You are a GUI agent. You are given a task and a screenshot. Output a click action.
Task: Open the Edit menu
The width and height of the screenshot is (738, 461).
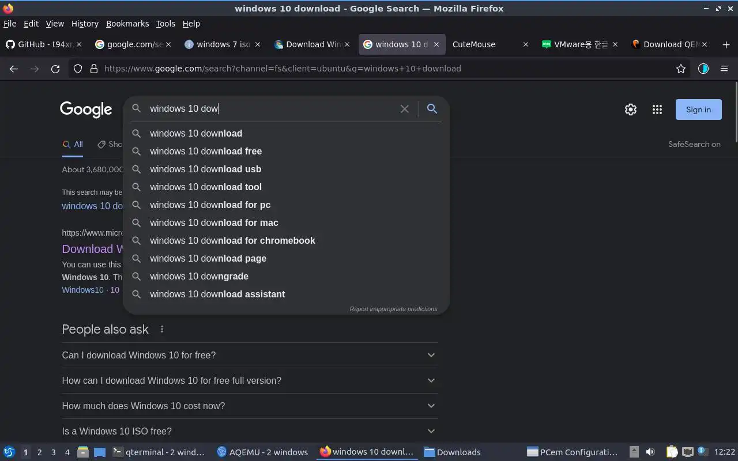point(31,24)
